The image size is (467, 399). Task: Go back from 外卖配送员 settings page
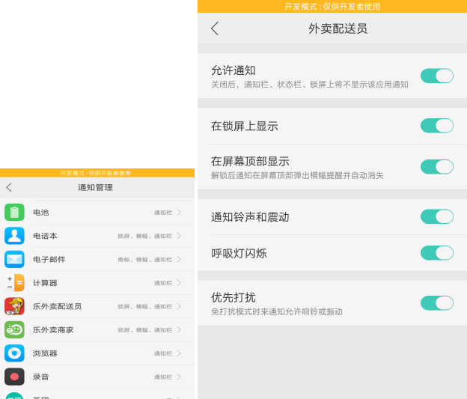pyautogui.click(x=215, y=28)
